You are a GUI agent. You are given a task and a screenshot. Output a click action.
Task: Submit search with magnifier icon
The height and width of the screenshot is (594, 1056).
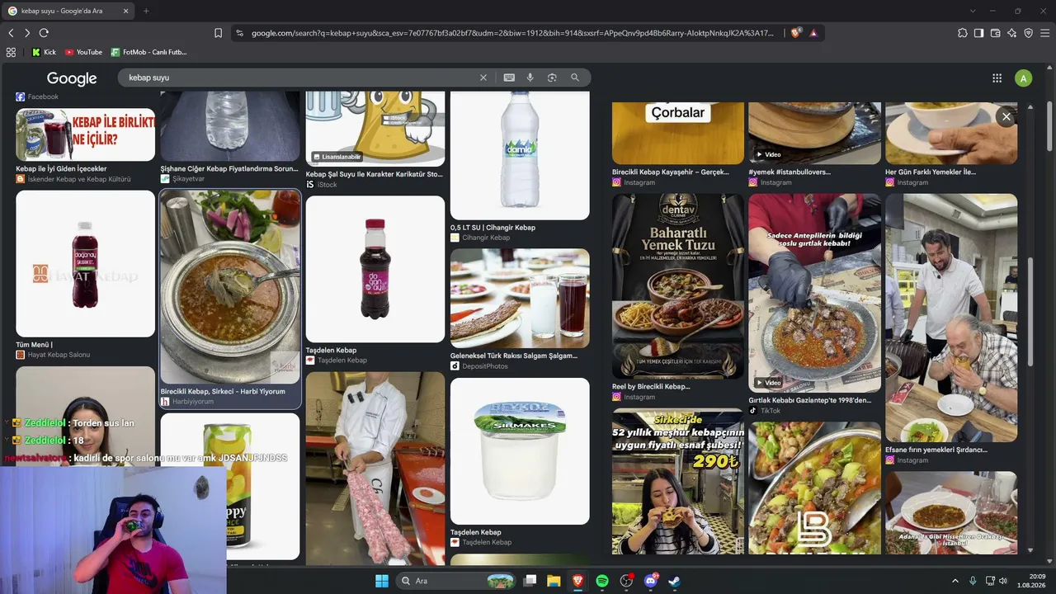[x=575, y=78]
